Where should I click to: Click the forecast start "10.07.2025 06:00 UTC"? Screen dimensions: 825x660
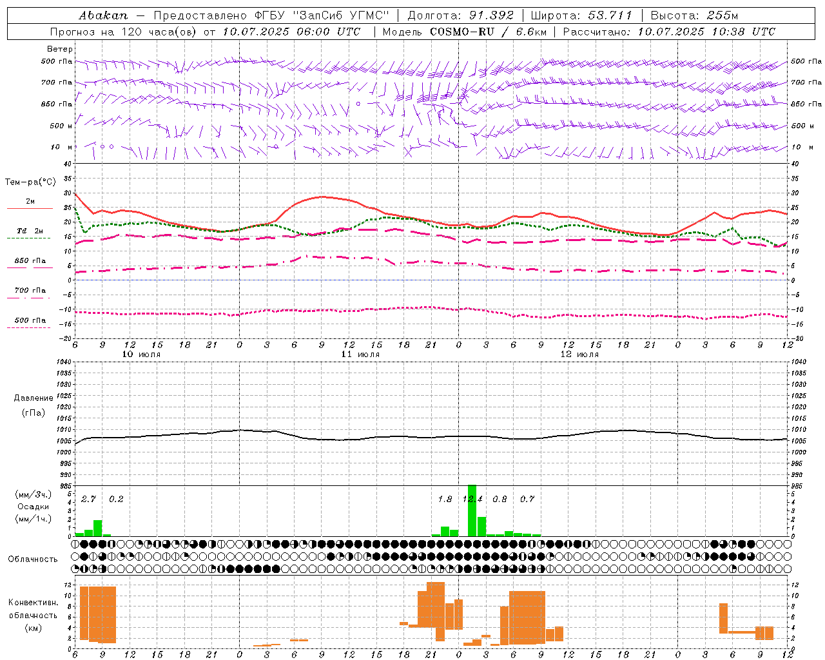pos(291,31)
